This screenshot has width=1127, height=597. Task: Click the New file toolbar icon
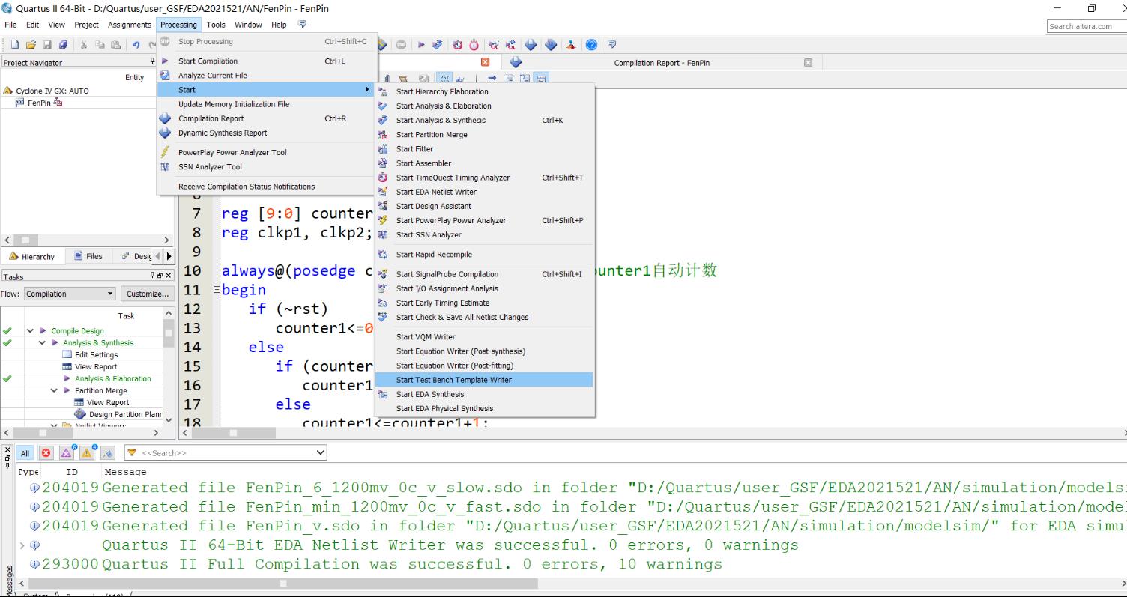[15, 45]
